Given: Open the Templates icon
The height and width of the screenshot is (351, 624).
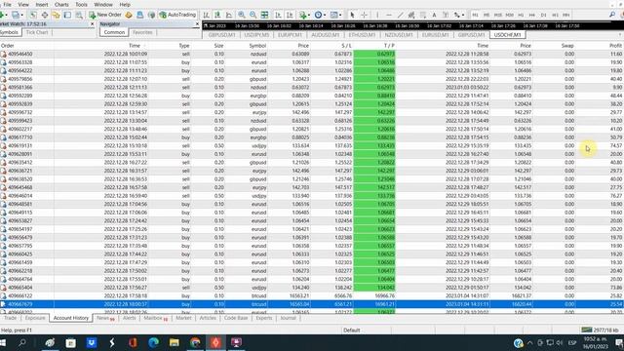Looking at the screenshot, I should point(333,16).
